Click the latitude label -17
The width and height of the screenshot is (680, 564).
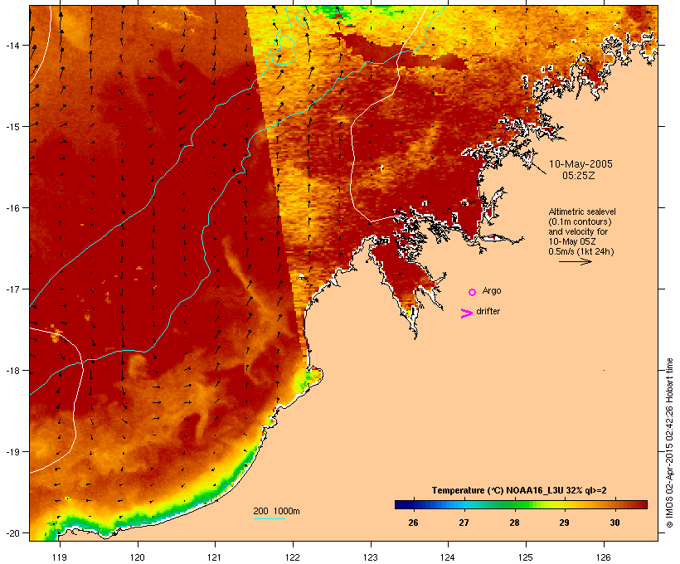coord(12,289)
